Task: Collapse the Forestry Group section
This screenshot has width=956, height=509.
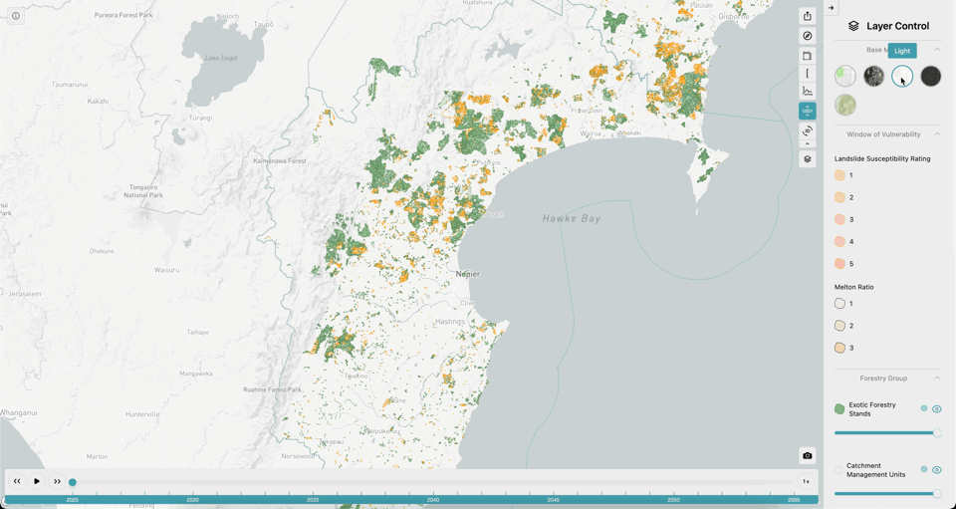Action: coord(937,378)
